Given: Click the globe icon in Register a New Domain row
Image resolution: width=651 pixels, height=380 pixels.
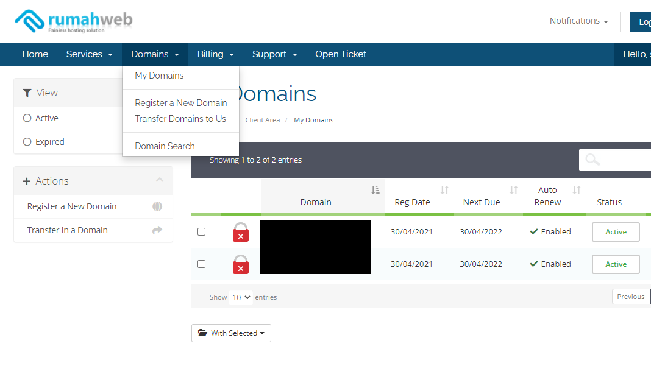Looking at the screenshot, I should click(157, 206).
